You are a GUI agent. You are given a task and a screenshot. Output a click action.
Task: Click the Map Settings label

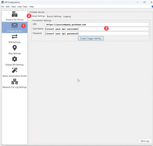15,53
